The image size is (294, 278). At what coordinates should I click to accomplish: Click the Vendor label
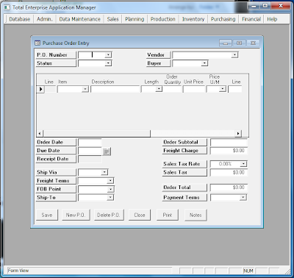pos(158,55)
